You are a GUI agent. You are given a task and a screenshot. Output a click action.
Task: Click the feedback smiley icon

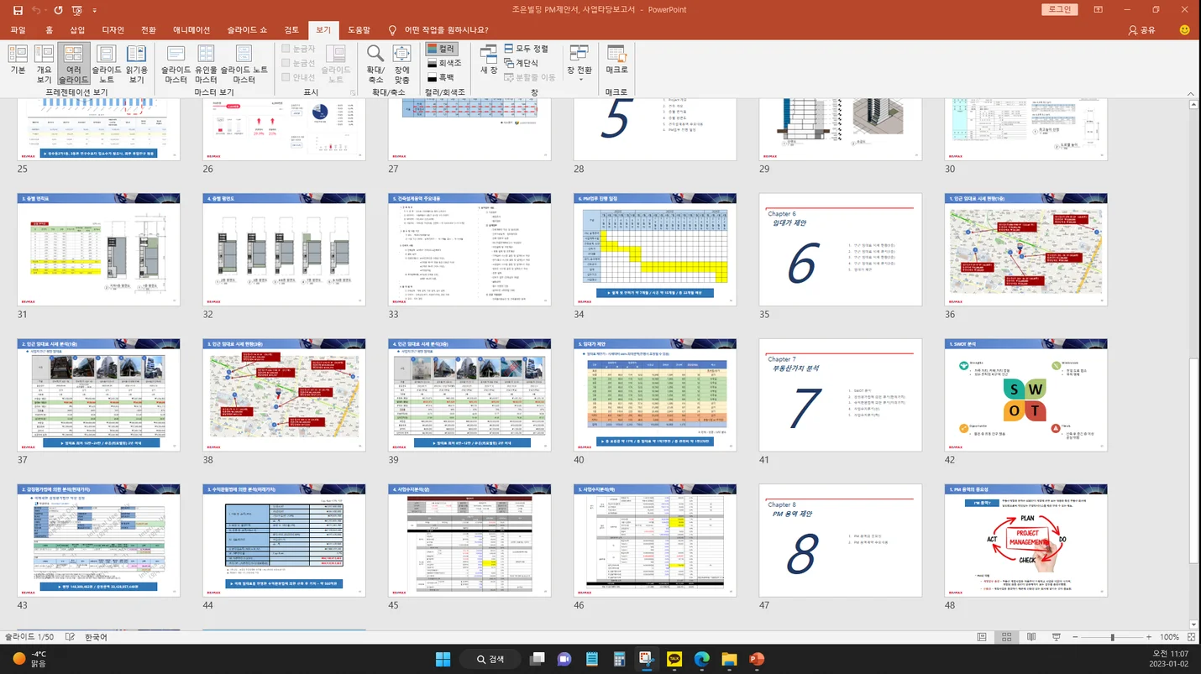tap(1185, 29)
